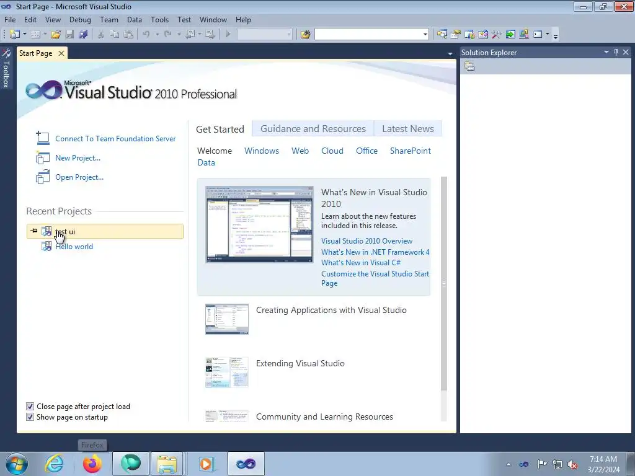Open the Navigate Backward dropdown arrow
Viewport: 635px width, 476px height.
click(x=200, y=35)
